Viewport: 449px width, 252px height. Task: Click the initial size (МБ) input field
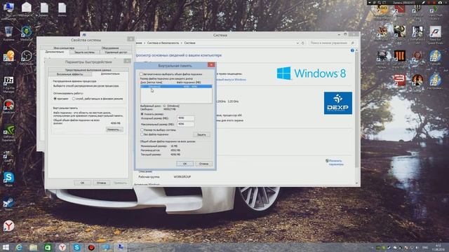click(185, 118)
